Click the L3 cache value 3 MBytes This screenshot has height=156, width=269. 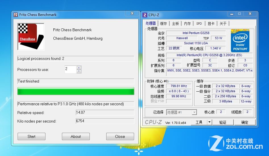pyautogui.click(x=226, y=101)
